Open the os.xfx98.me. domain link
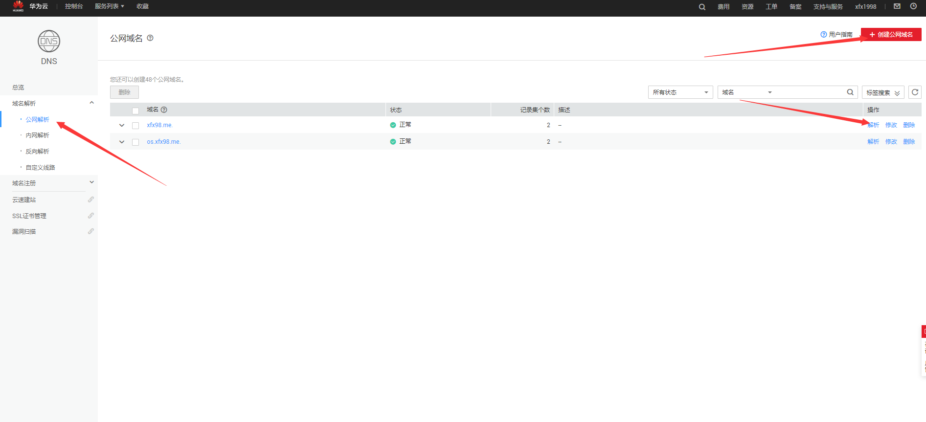The width and height of the screenshot is (926, 422). click(x=164, y=142)
